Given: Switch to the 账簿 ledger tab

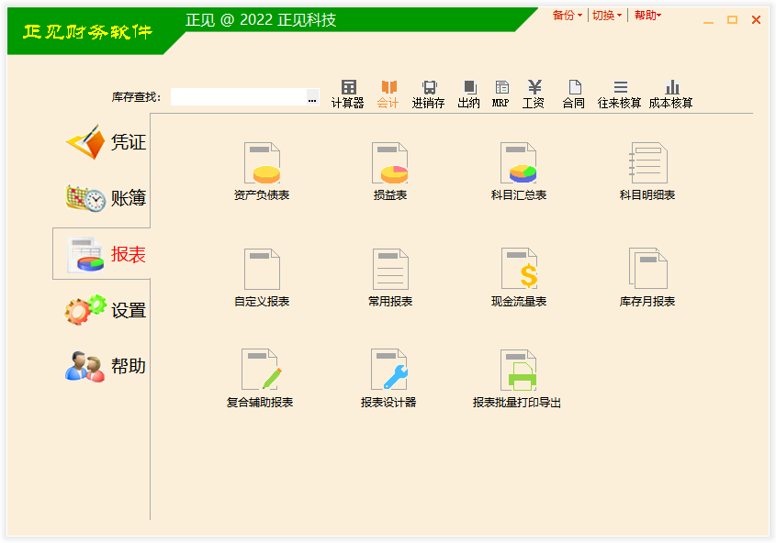Looking at the screenshot, I should 106,198.
